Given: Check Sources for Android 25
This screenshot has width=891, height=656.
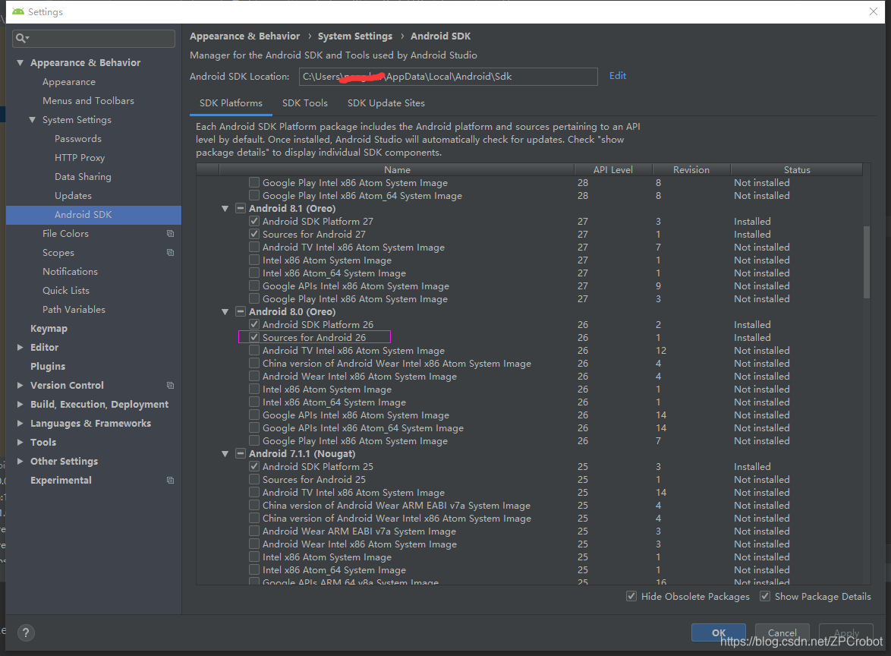Looking at the screenshot, I should point(254,479).
